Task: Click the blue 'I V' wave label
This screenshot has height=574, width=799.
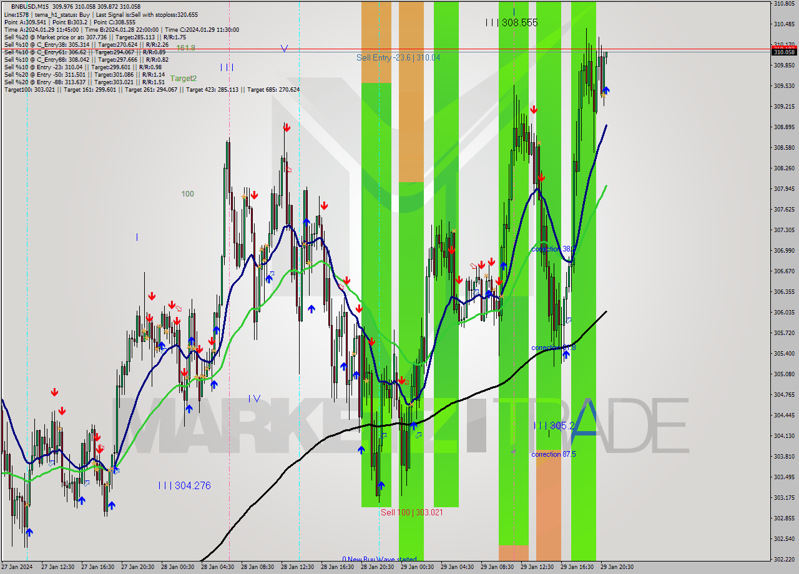Action: pos(255,399)
